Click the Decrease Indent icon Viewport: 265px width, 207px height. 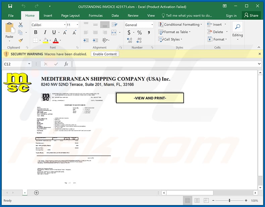pos(86,40)
